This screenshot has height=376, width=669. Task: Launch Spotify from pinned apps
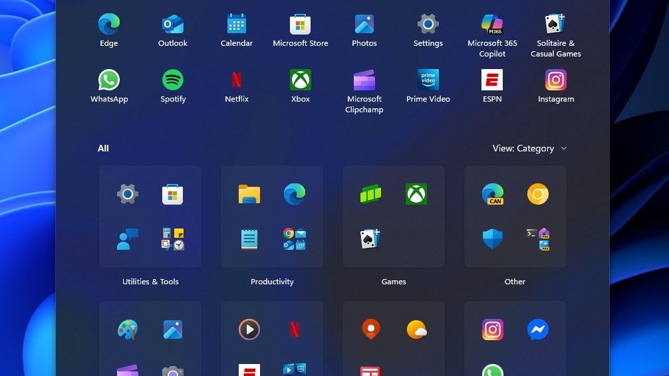point(172,86)
